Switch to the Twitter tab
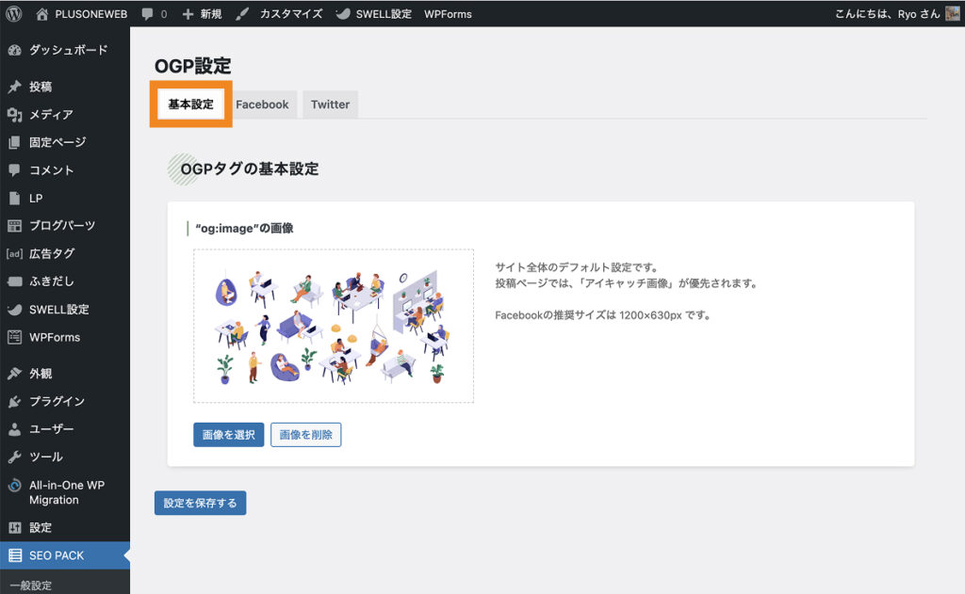Screen dimensions: 965x594 pos(330,104)
